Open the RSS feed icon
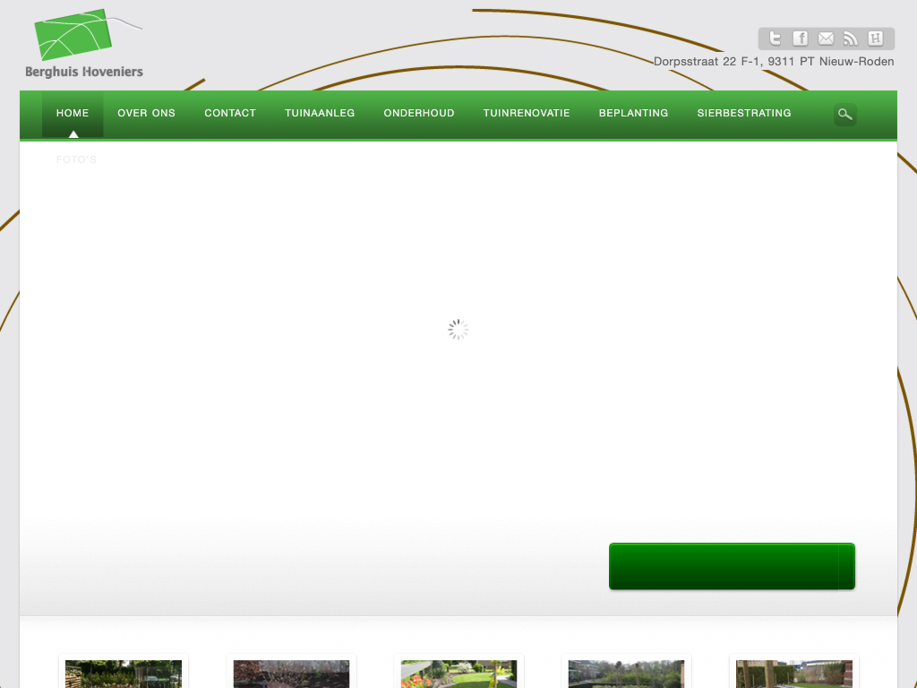 [x=851, y=39]
